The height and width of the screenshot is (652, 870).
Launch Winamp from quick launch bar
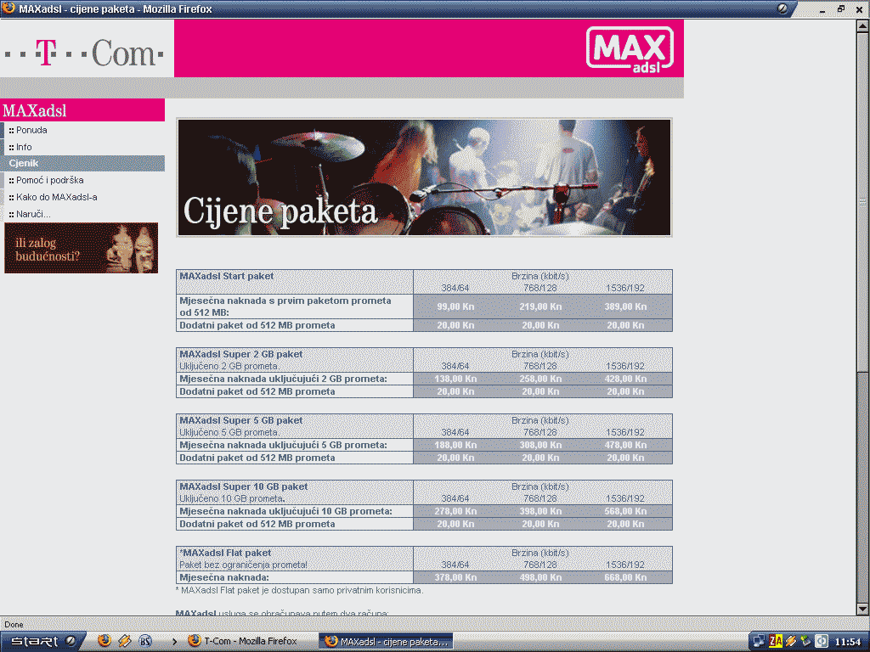coord(125,641)
